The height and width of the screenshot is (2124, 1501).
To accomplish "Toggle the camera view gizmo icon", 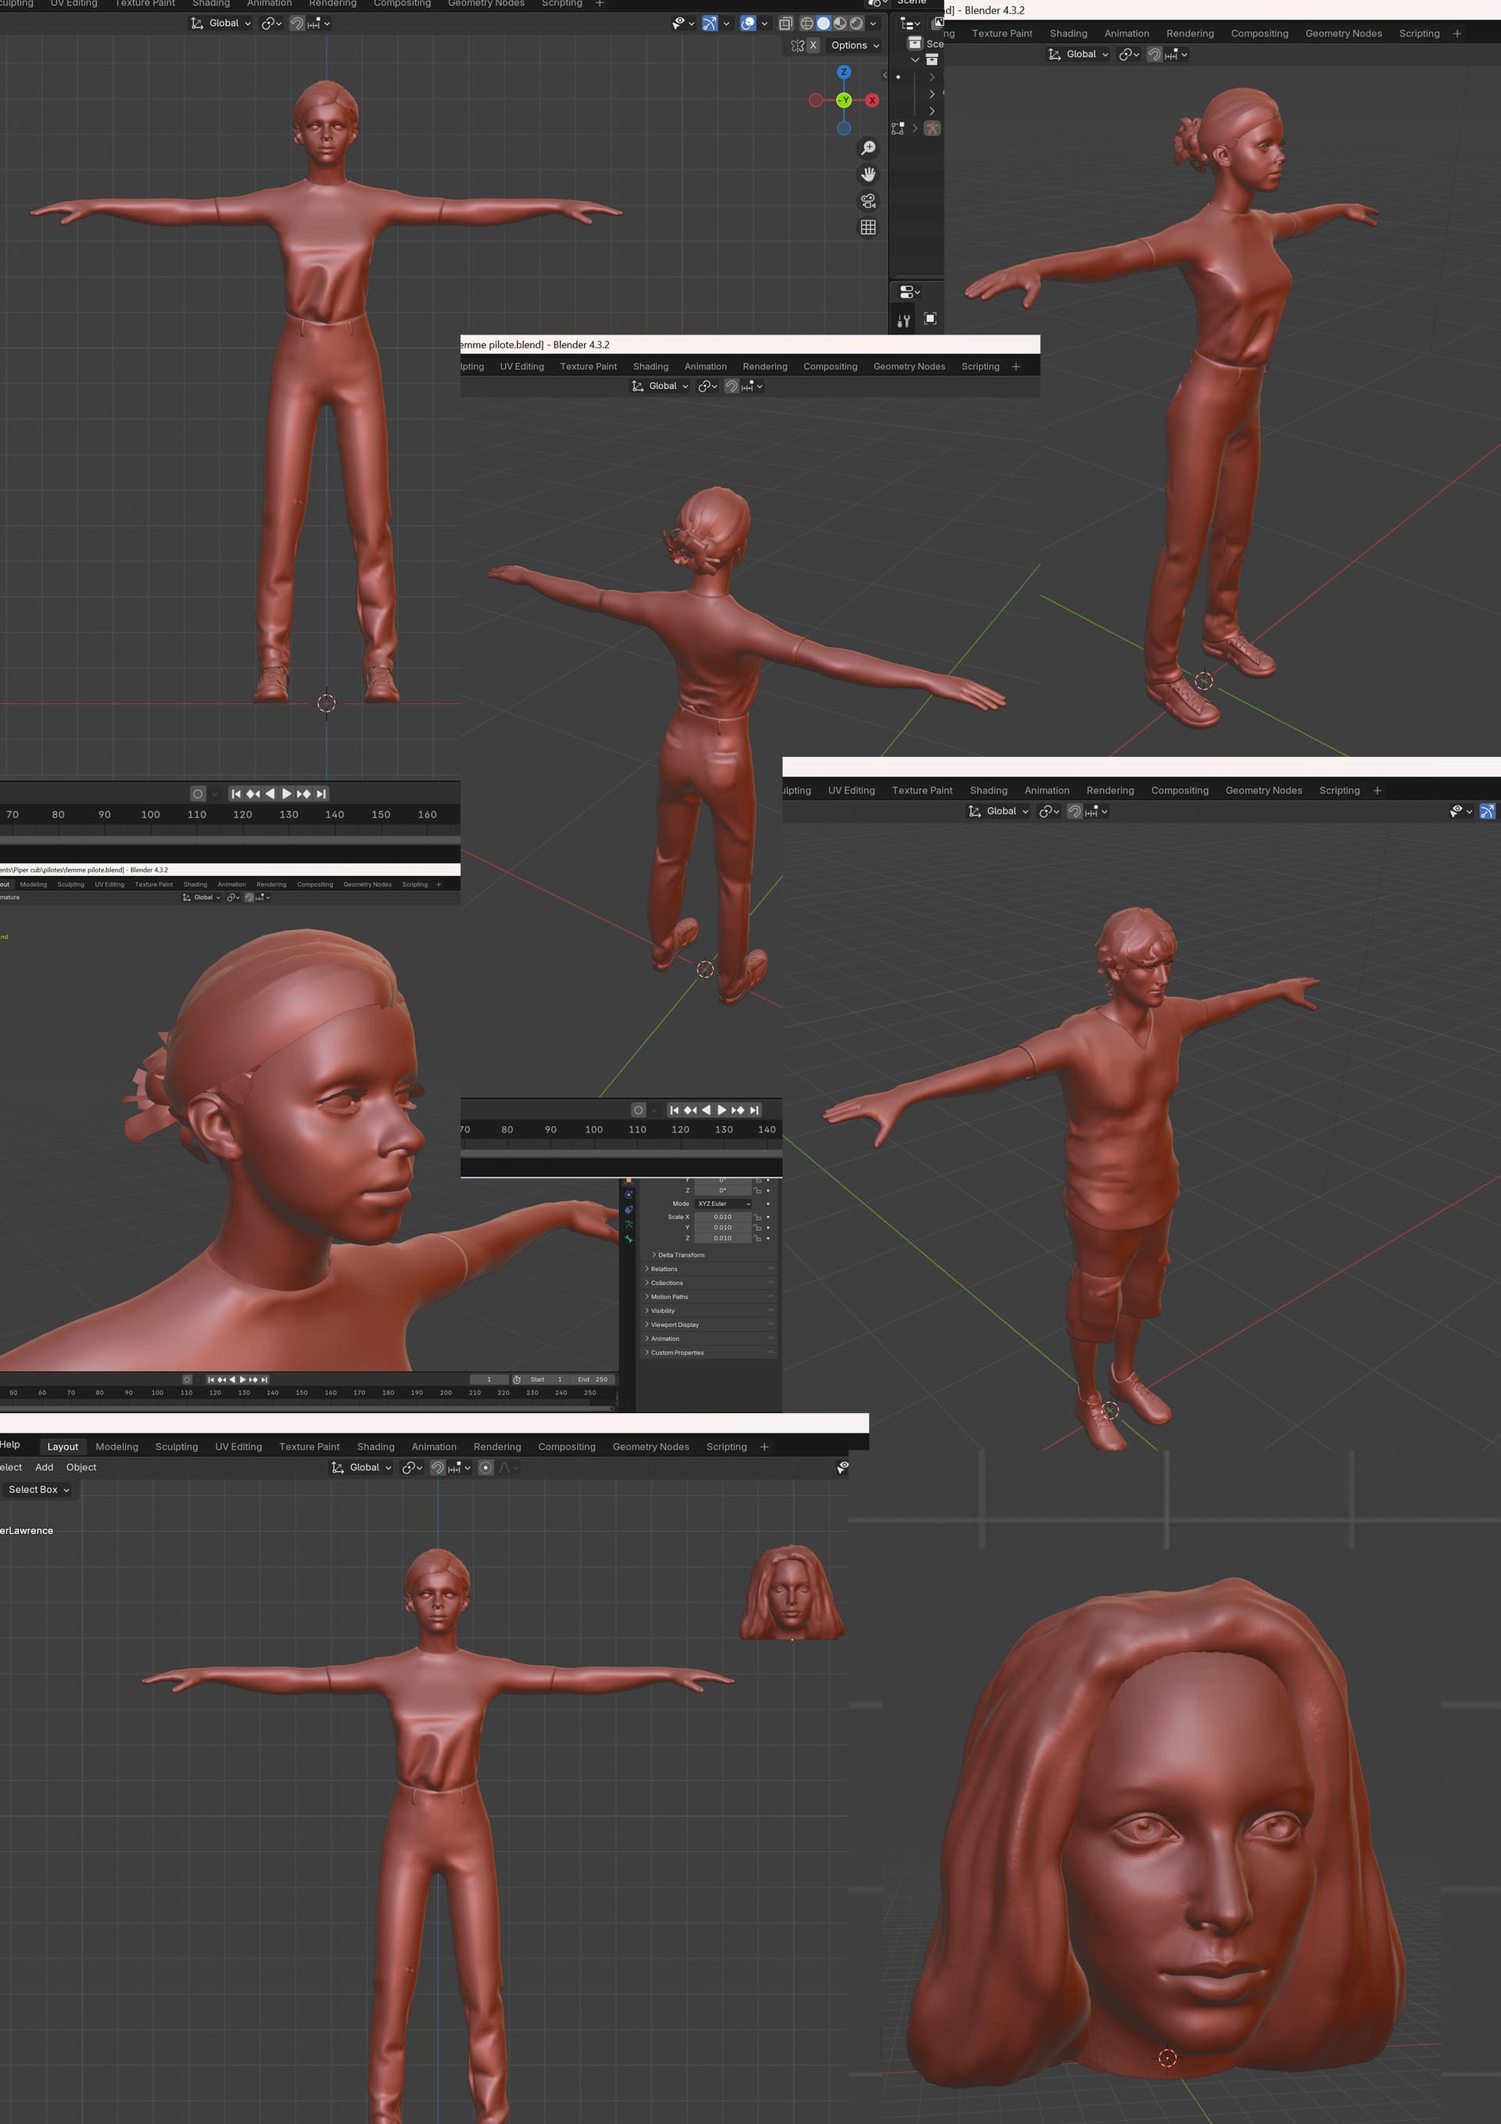I will pyautogui.click(x=869, y=201).
